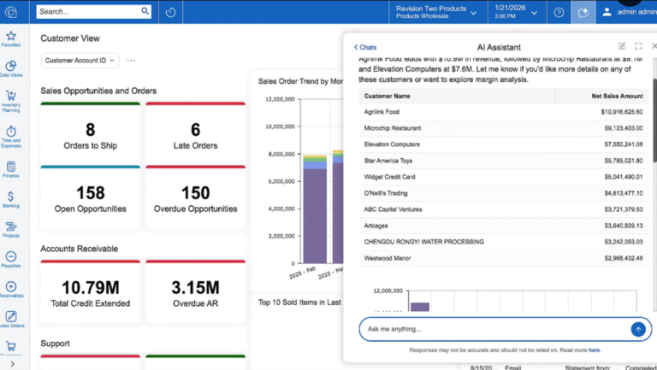657x370 pixels.
Task: Open Projects in the sidebar
Action: [11, 230]
